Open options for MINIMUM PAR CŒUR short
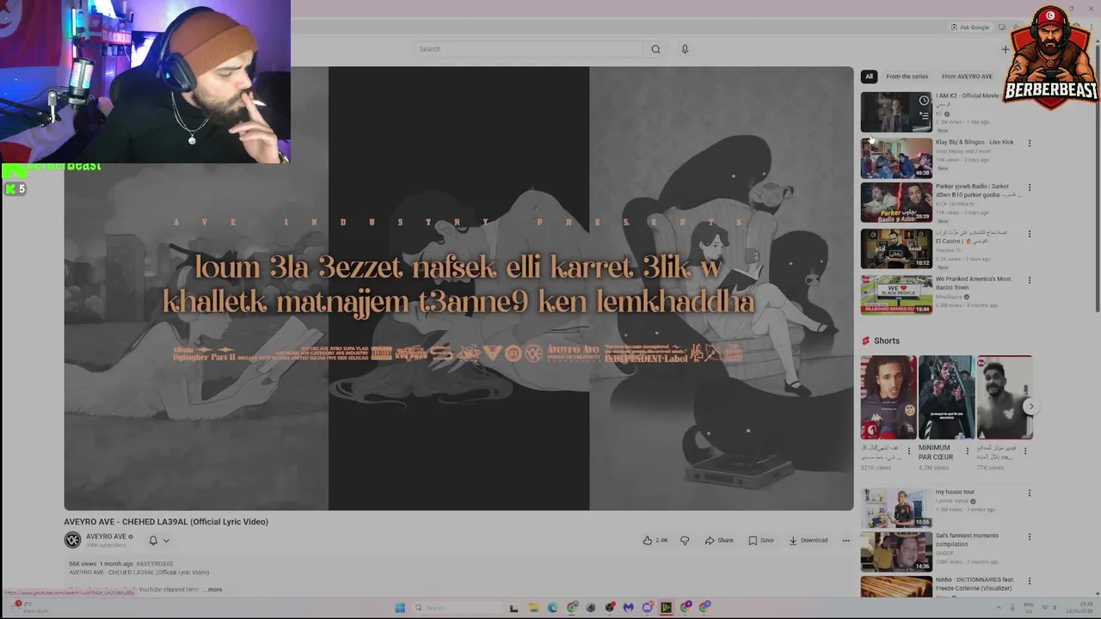This screenshot has height=619, width=1101. pyautogui.click(x=967, y=450)
